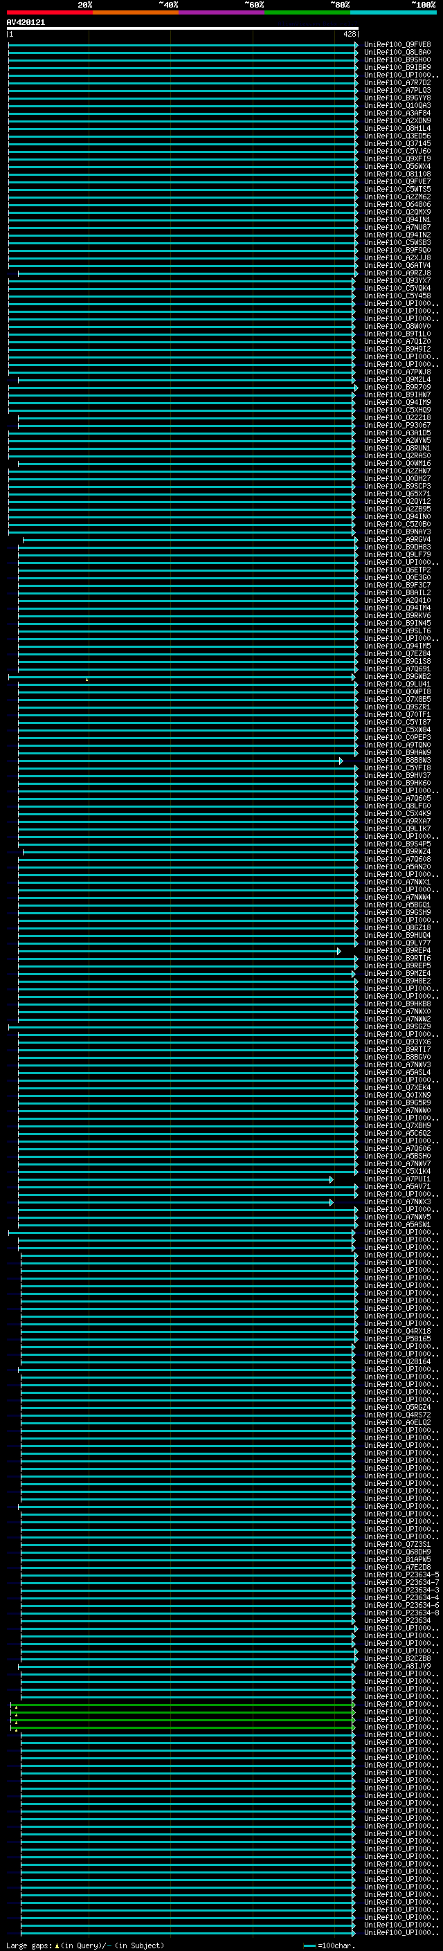This screenshot has height=1951, width=443.
Task: Click the =100char scale legend
Action: (329, 1945)
